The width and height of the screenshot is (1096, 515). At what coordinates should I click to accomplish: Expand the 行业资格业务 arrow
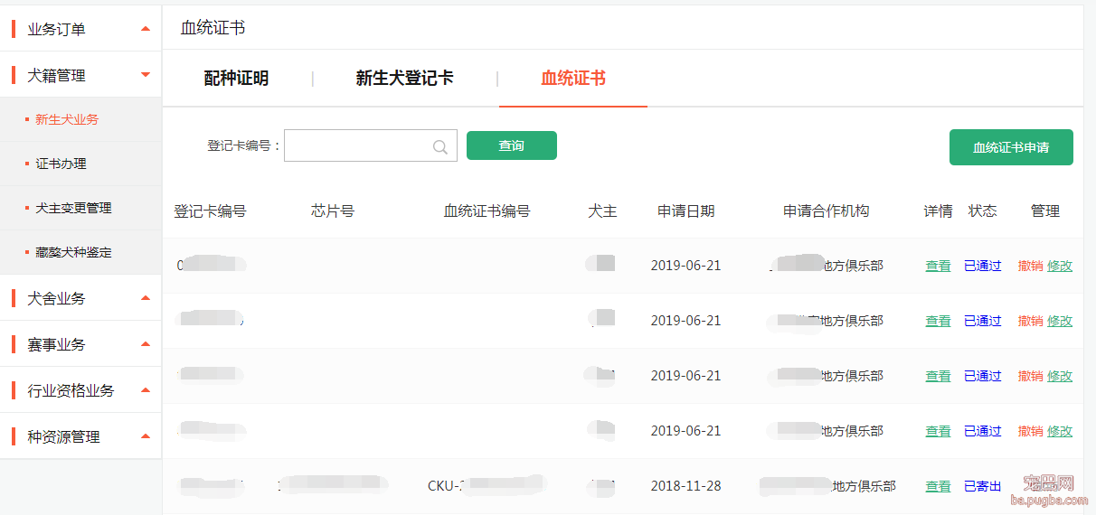pos(146,390)
